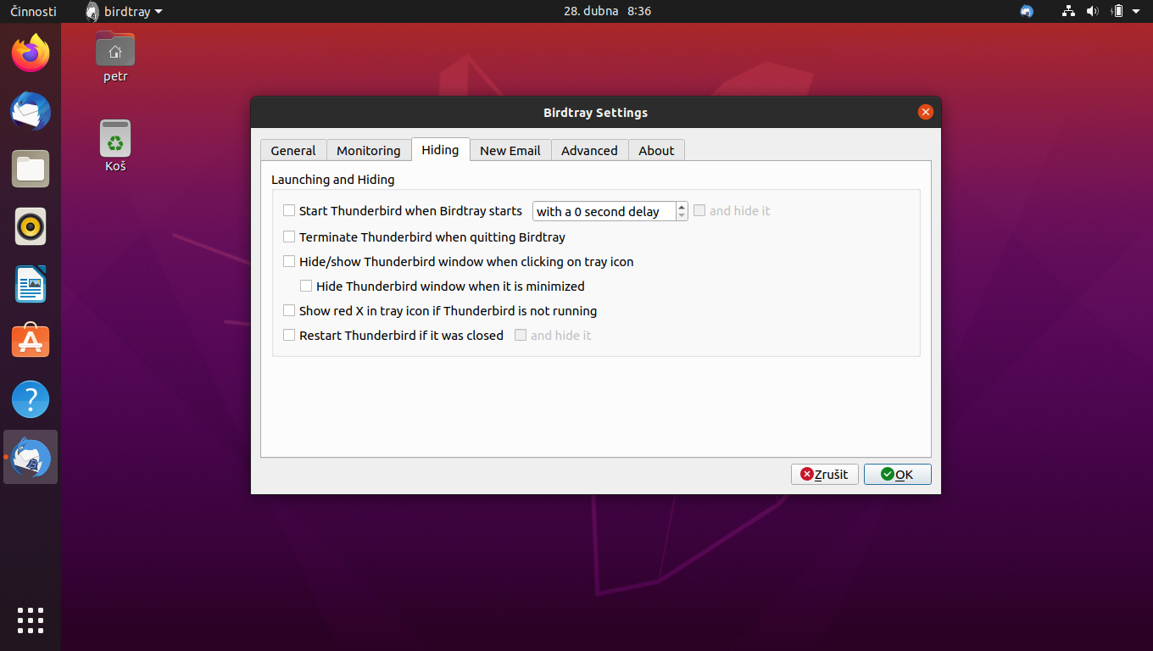Go to the Advanced tab
This screenshot has width=1153, height=651.
(589, 150)
